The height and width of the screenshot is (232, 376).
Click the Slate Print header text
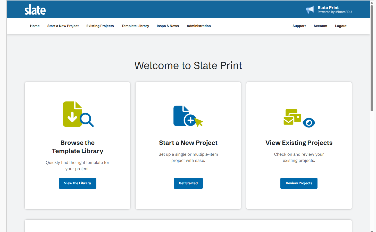(328, 7)
